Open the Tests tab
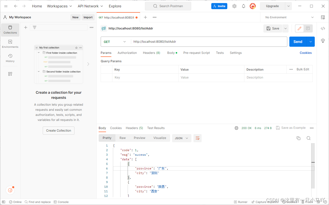The image size is (329, 205). [220, 53]
